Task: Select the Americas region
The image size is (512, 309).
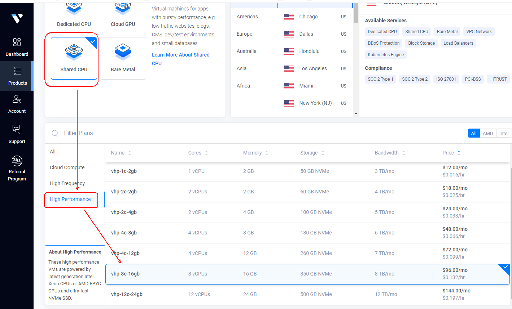Action: coord(247,17)
